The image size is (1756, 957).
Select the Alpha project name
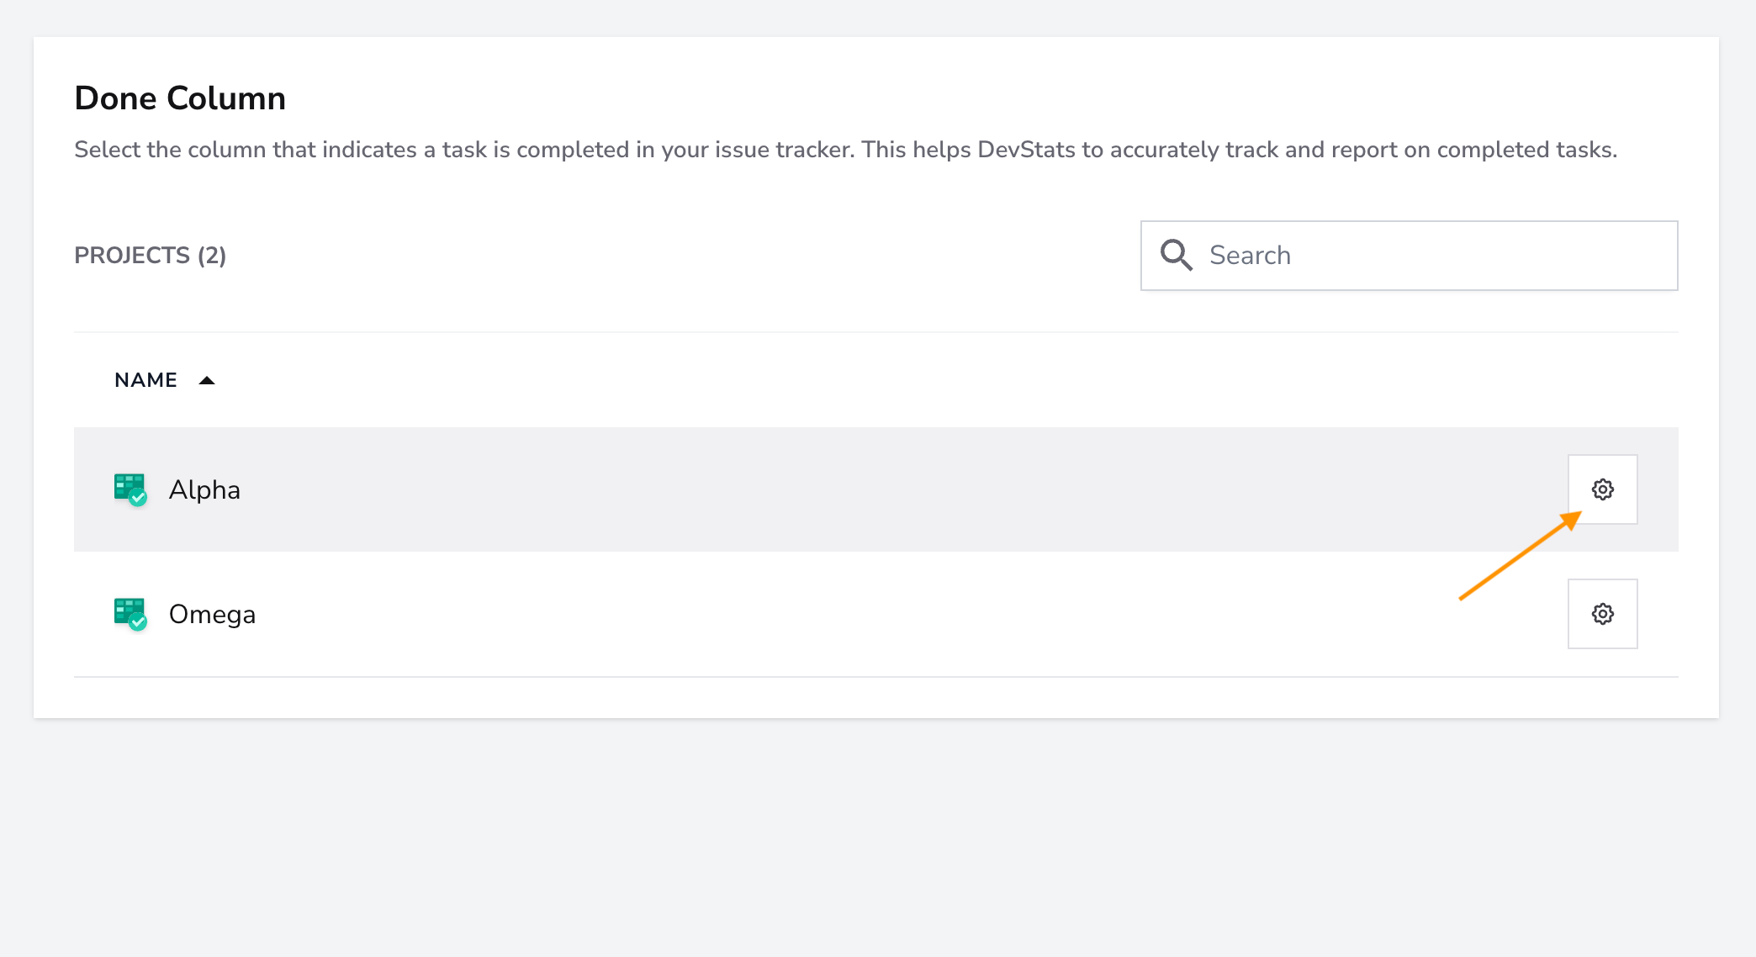click(x=204, y=489)
